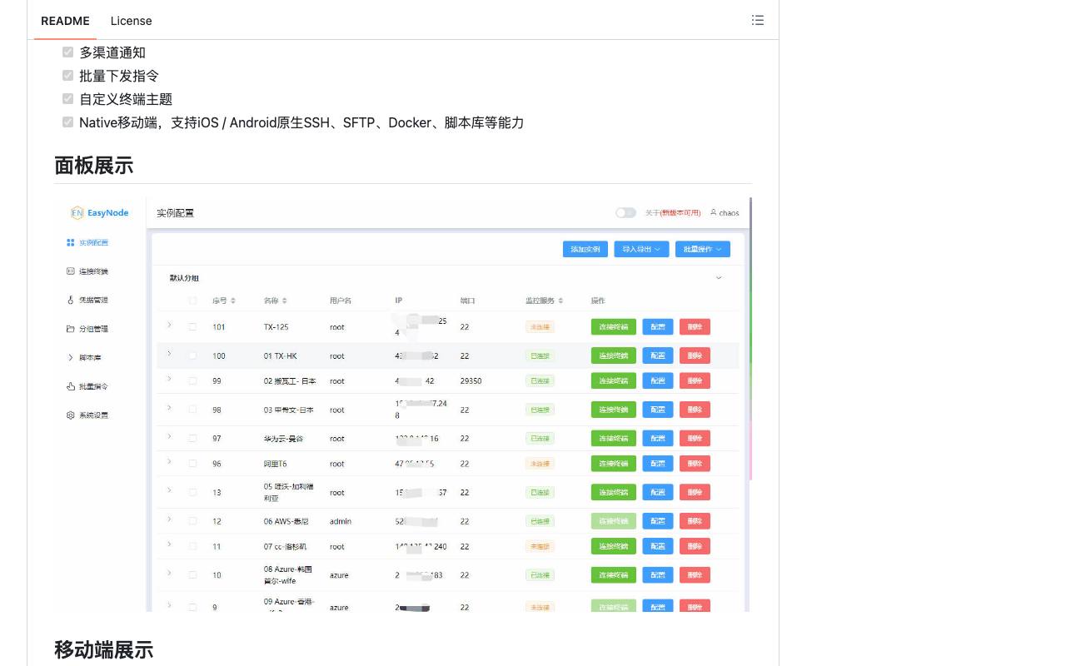
Task: Sort by 序号 column arrows
Action: click(x=233, y=301)
